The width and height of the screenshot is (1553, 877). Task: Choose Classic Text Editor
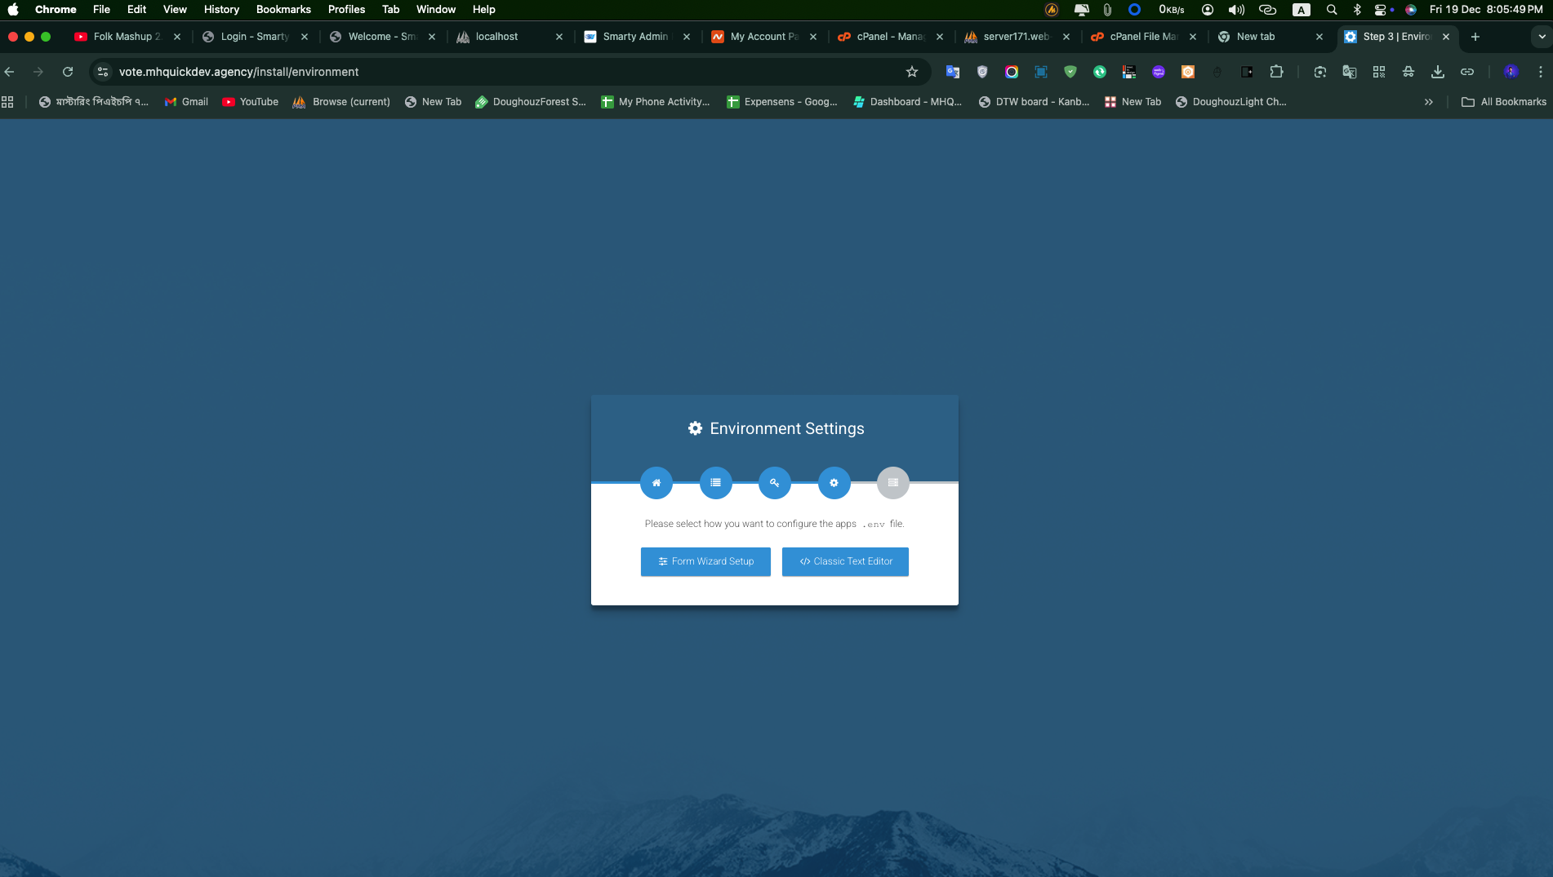845,561
